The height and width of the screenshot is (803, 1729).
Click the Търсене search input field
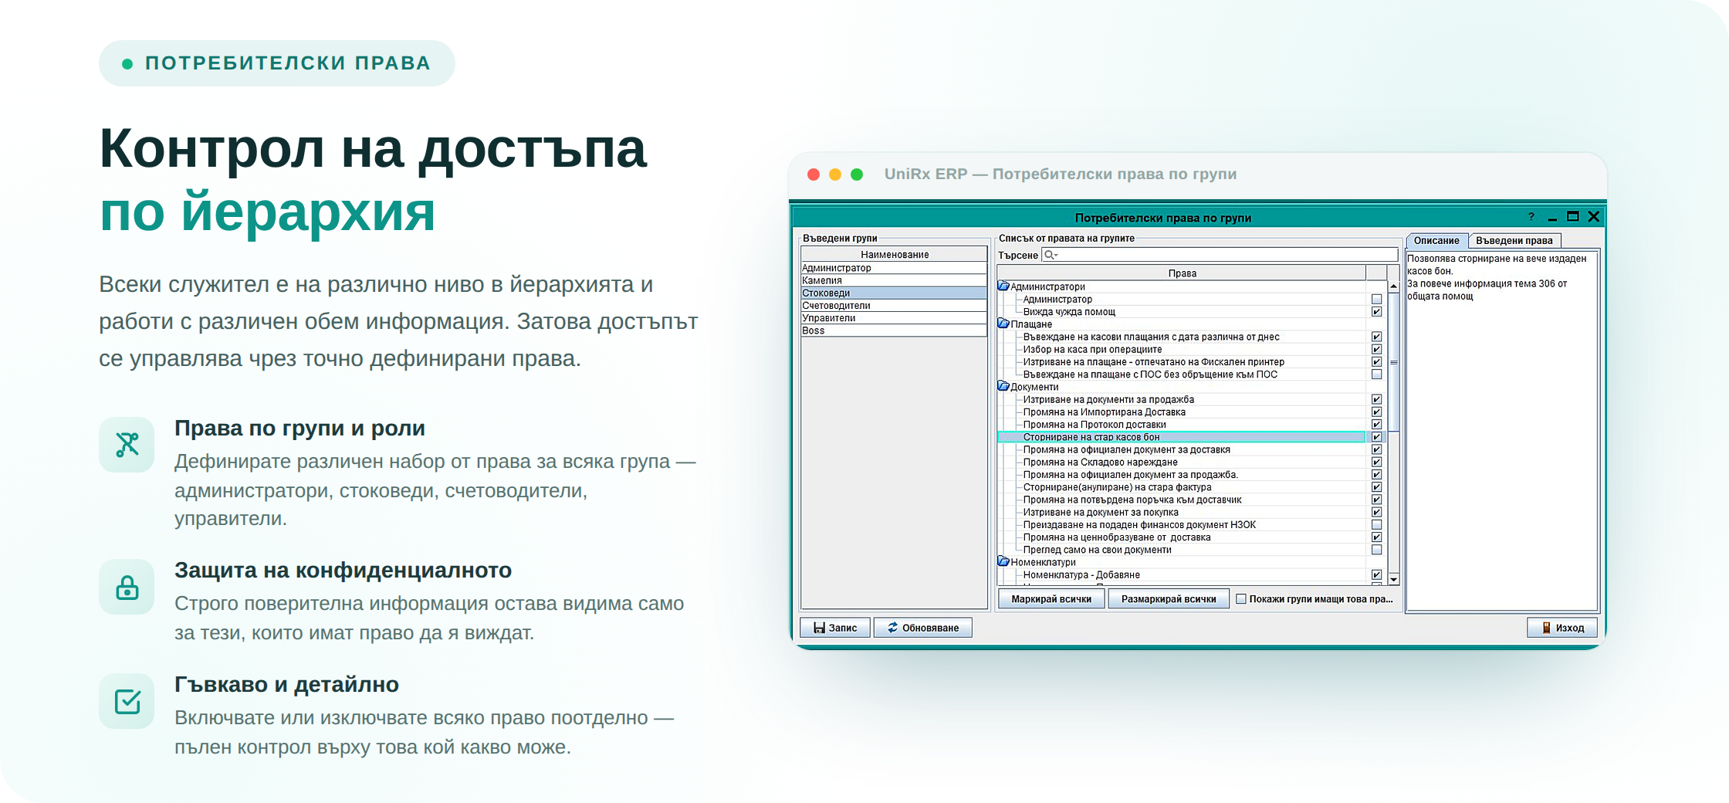1220,255
